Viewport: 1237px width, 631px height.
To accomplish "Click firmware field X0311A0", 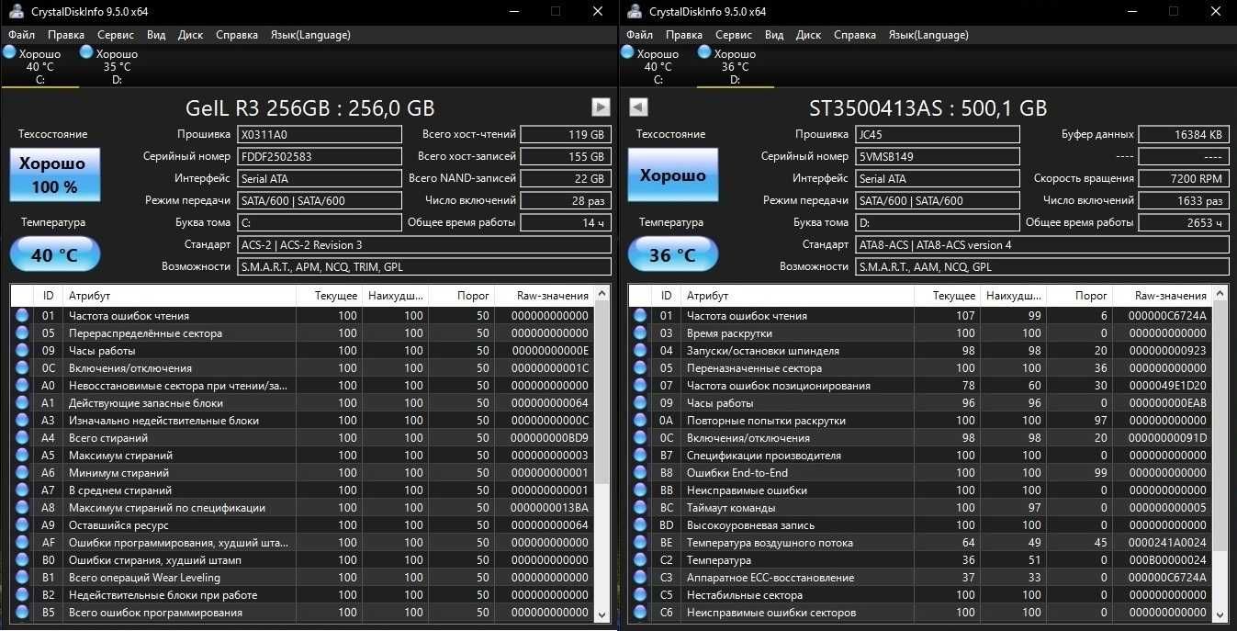I will click(x=319, y=134).
